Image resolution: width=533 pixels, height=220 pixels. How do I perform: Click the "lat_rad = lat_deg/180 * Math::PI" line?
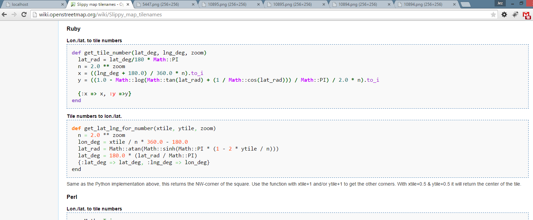128,60
